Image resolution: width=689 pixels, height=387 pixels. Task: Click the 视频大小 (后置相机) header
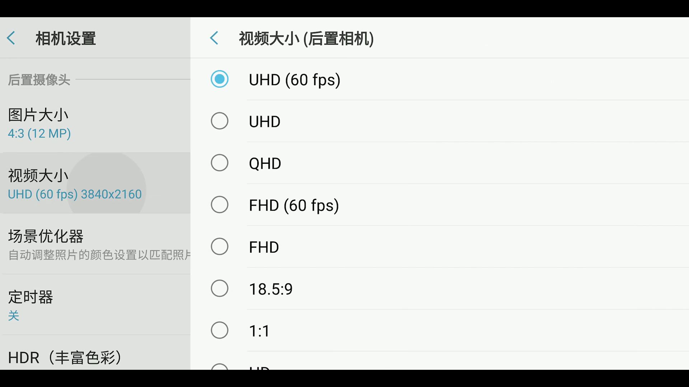[306, 39]
